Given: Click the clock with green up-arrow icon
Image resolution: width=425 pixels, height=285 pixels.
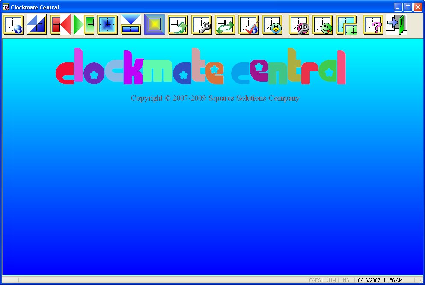Looking at the screenshot, I should pos(178,25).
